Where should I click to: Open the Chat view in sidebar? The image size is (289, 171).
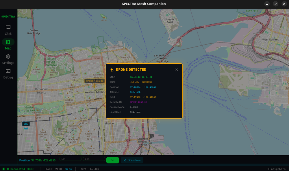[x=8, y=30]
